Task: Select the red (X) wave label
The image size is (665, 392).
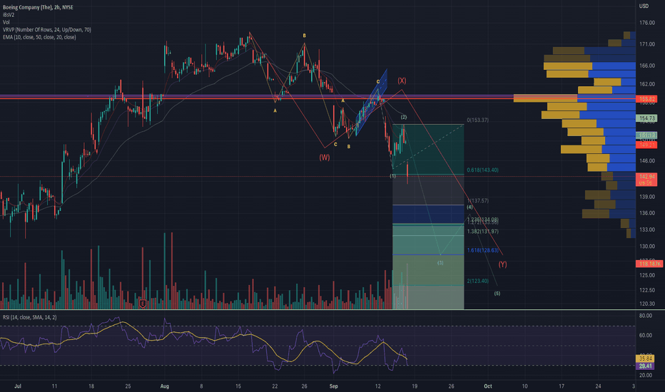Action: click(x=402, y=81)
